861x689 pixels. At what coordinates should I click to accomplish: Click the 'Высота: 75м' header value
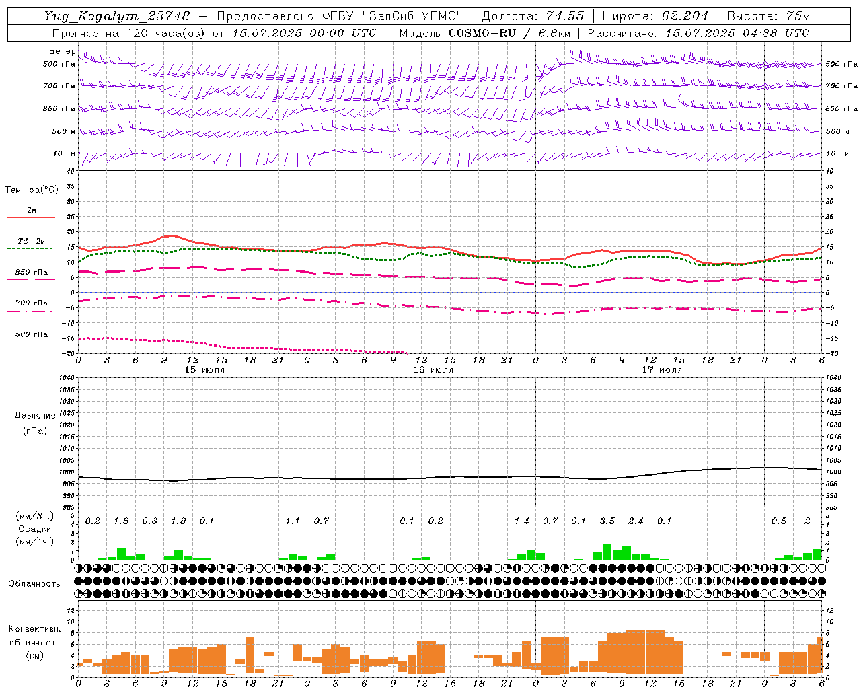tap(769, 16)
